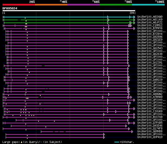Open the UniRef100_B7Z8Y4 hit label

150,34
